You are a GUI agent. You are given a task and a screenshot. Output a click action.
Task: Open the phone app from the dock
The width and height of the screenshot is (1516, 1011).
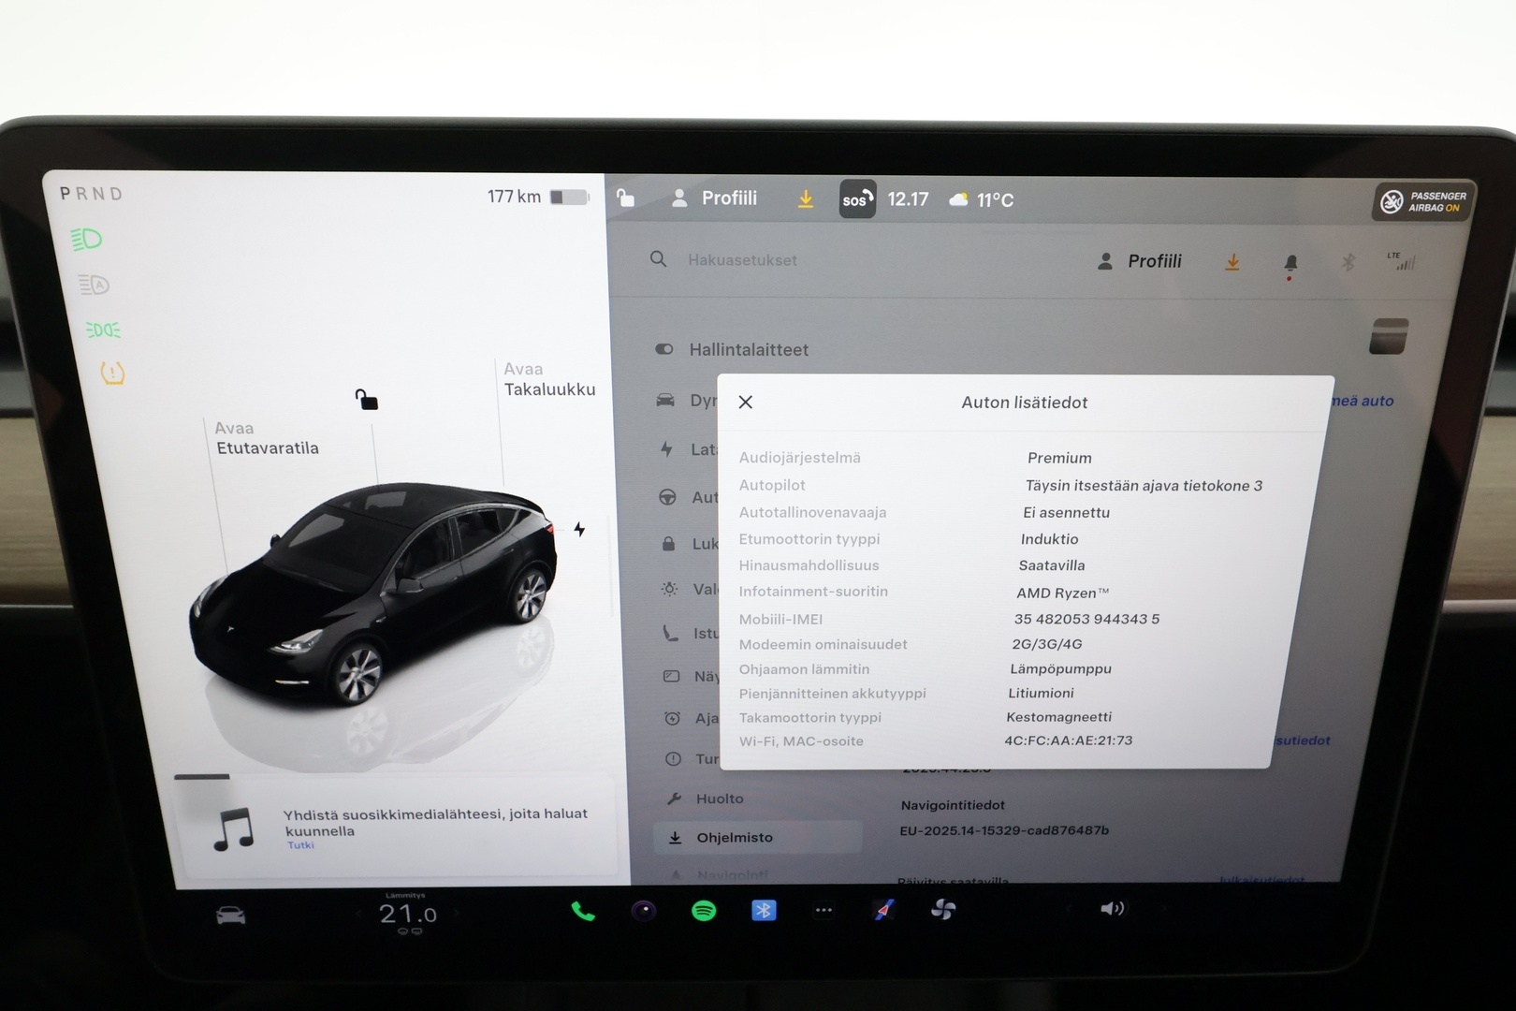click(x=583, y=909)
